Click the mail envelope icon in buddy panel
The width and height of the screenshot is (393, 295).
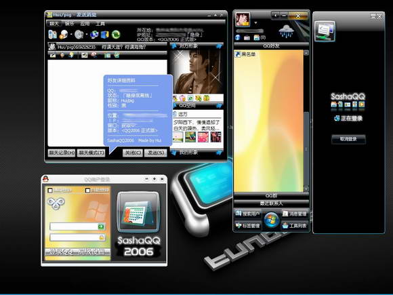tap(247, 37)
